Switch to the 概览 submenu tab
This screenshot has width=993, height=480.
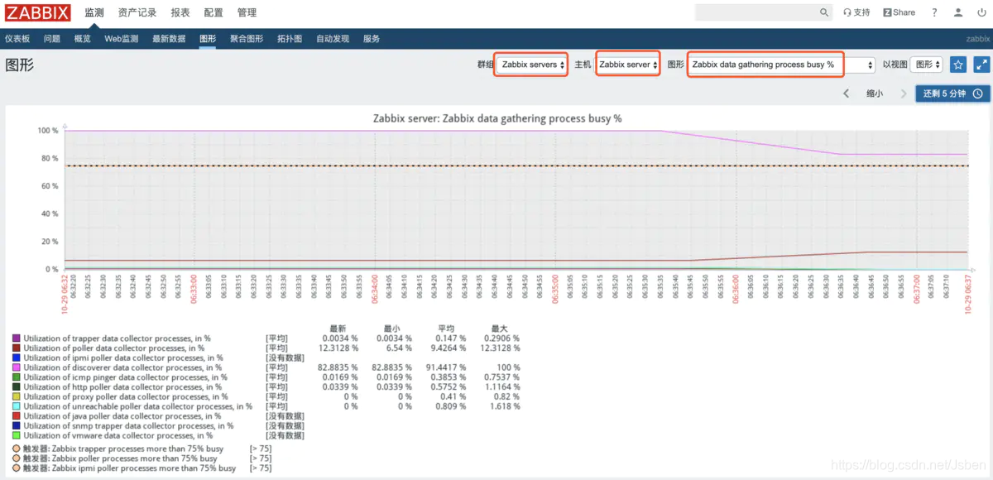[83, 39]
